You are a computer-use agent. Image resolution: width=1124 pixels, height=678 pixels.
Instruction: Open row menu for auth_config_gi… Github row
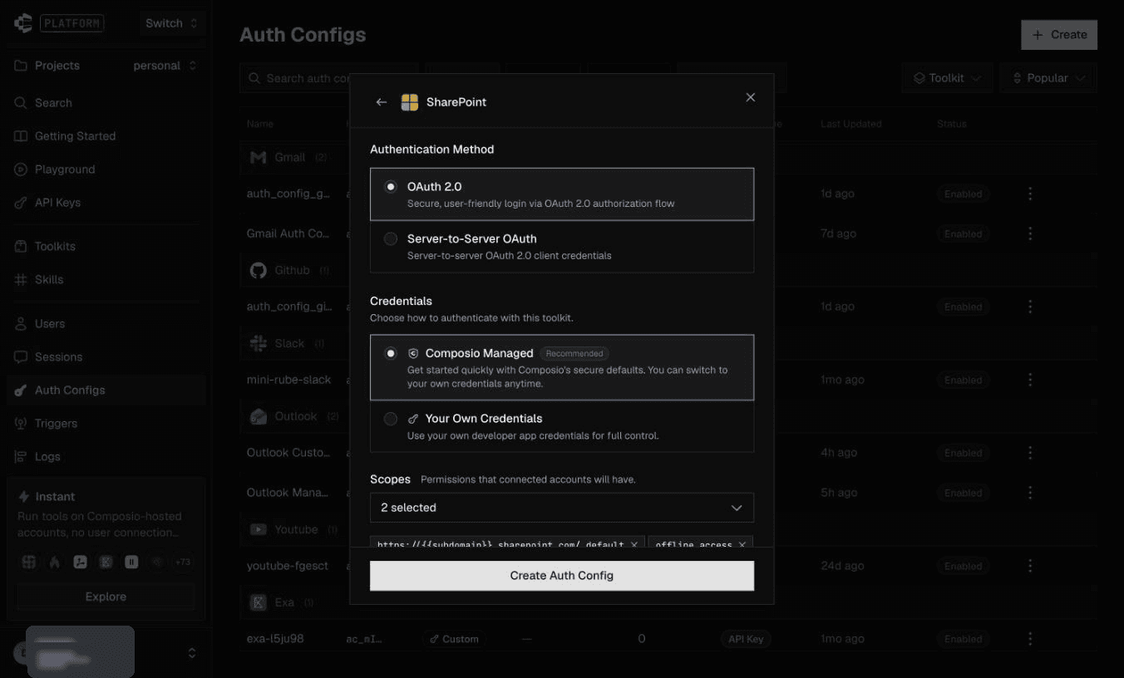click(1030, 307)
